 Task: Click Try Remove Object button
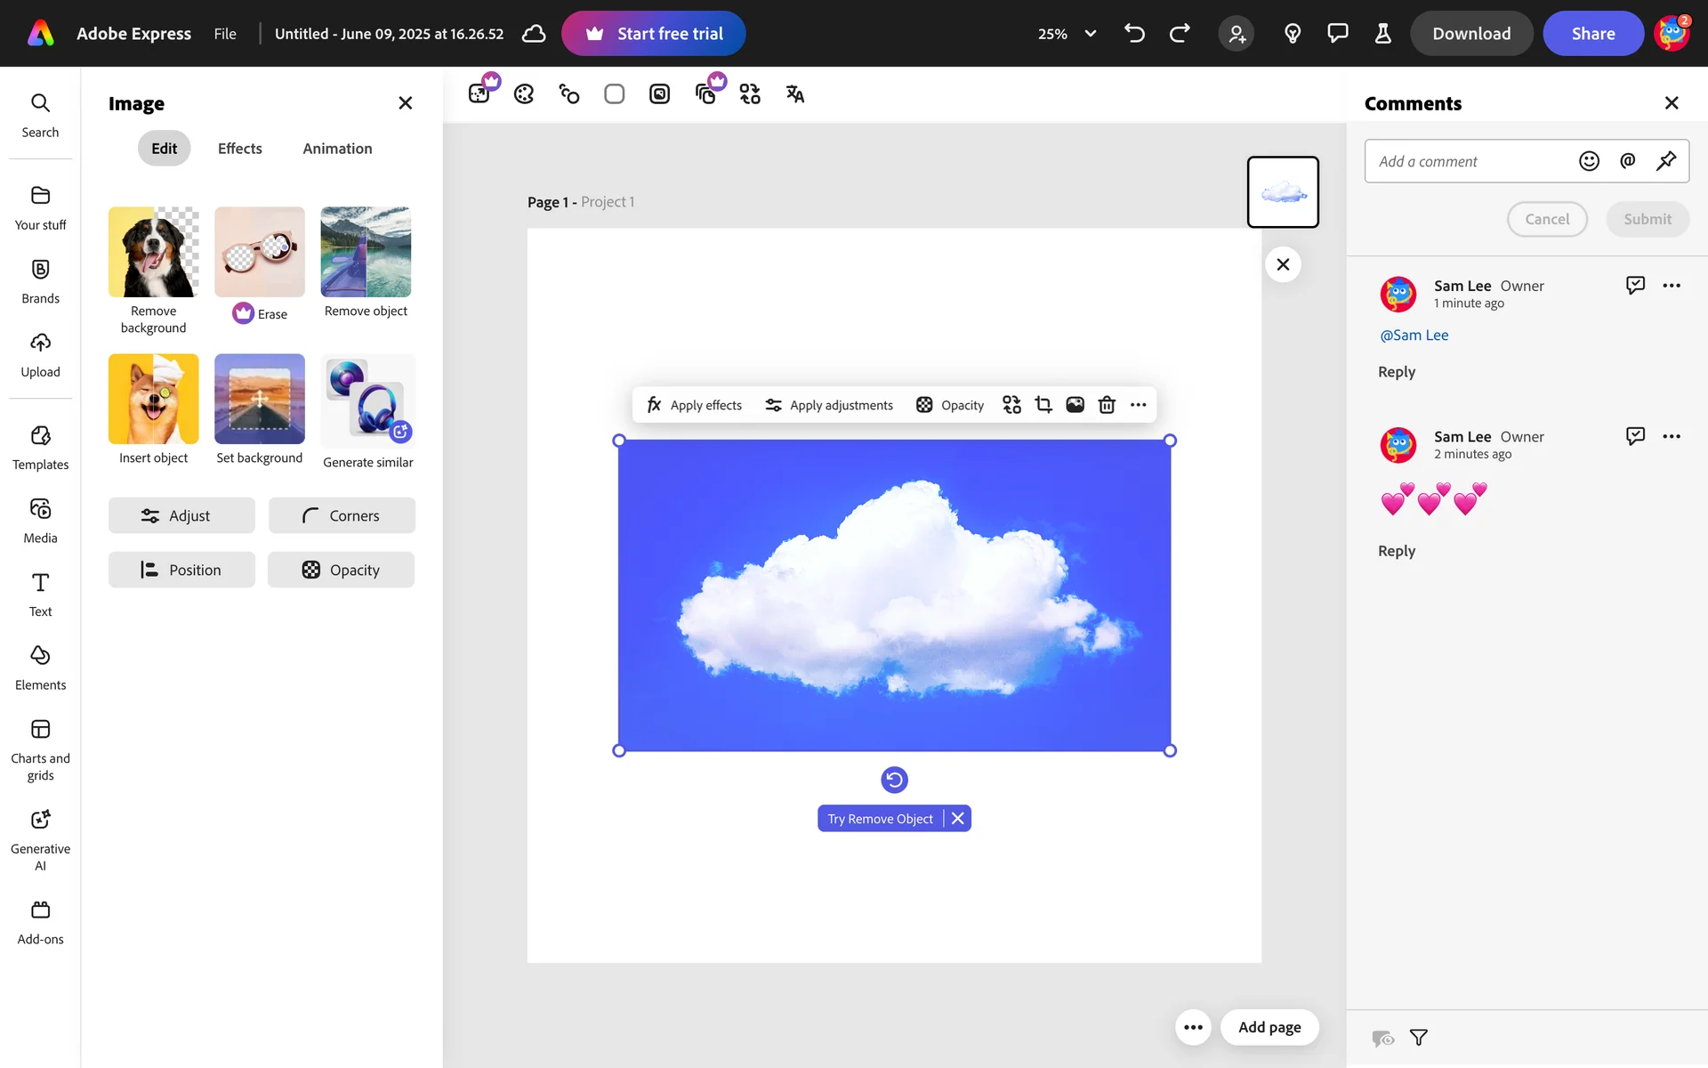tap(880, 819)
